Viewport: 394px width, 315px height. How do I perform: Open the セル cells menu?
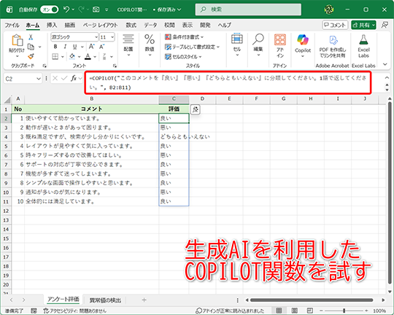[x=236, y=44]
